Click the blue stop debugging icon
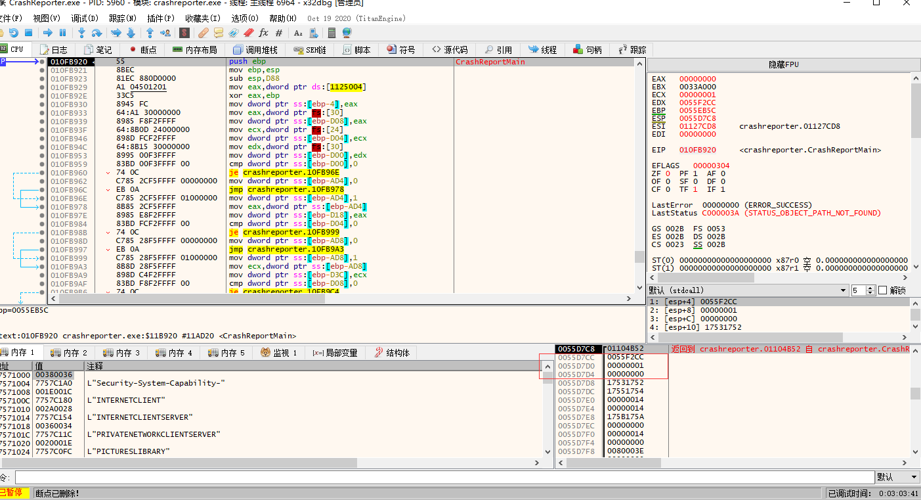Image resolution: width=921 pixels, height=500 pixels. [29, 33]
